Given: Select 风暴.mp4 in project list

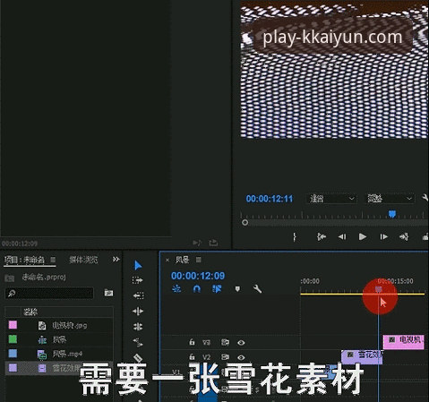Looking at the screenshot, I should coord(67,354).
